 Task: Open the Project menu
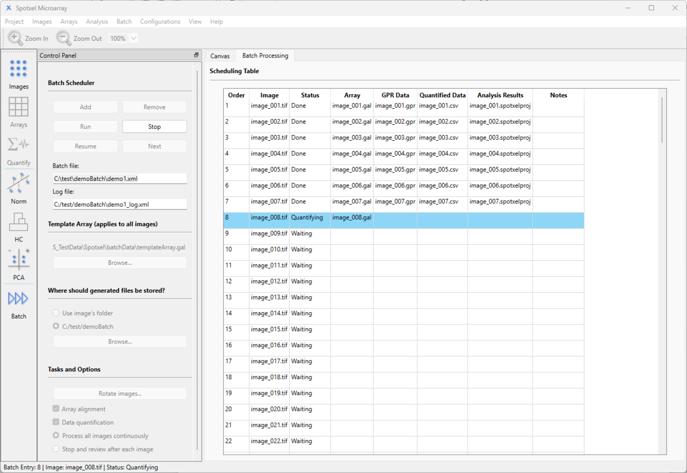coord(14,22)
